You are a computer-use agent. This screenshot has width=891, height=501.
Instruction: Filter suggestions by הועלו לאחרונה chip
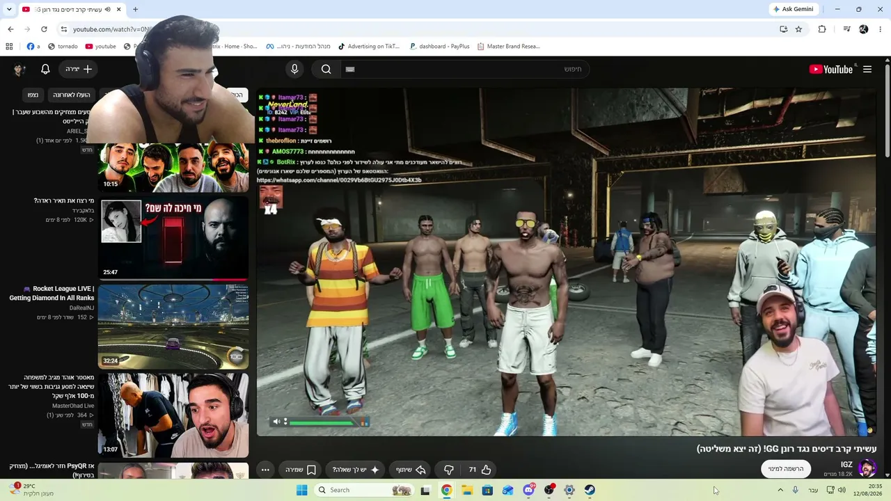(x=72, y=95)
